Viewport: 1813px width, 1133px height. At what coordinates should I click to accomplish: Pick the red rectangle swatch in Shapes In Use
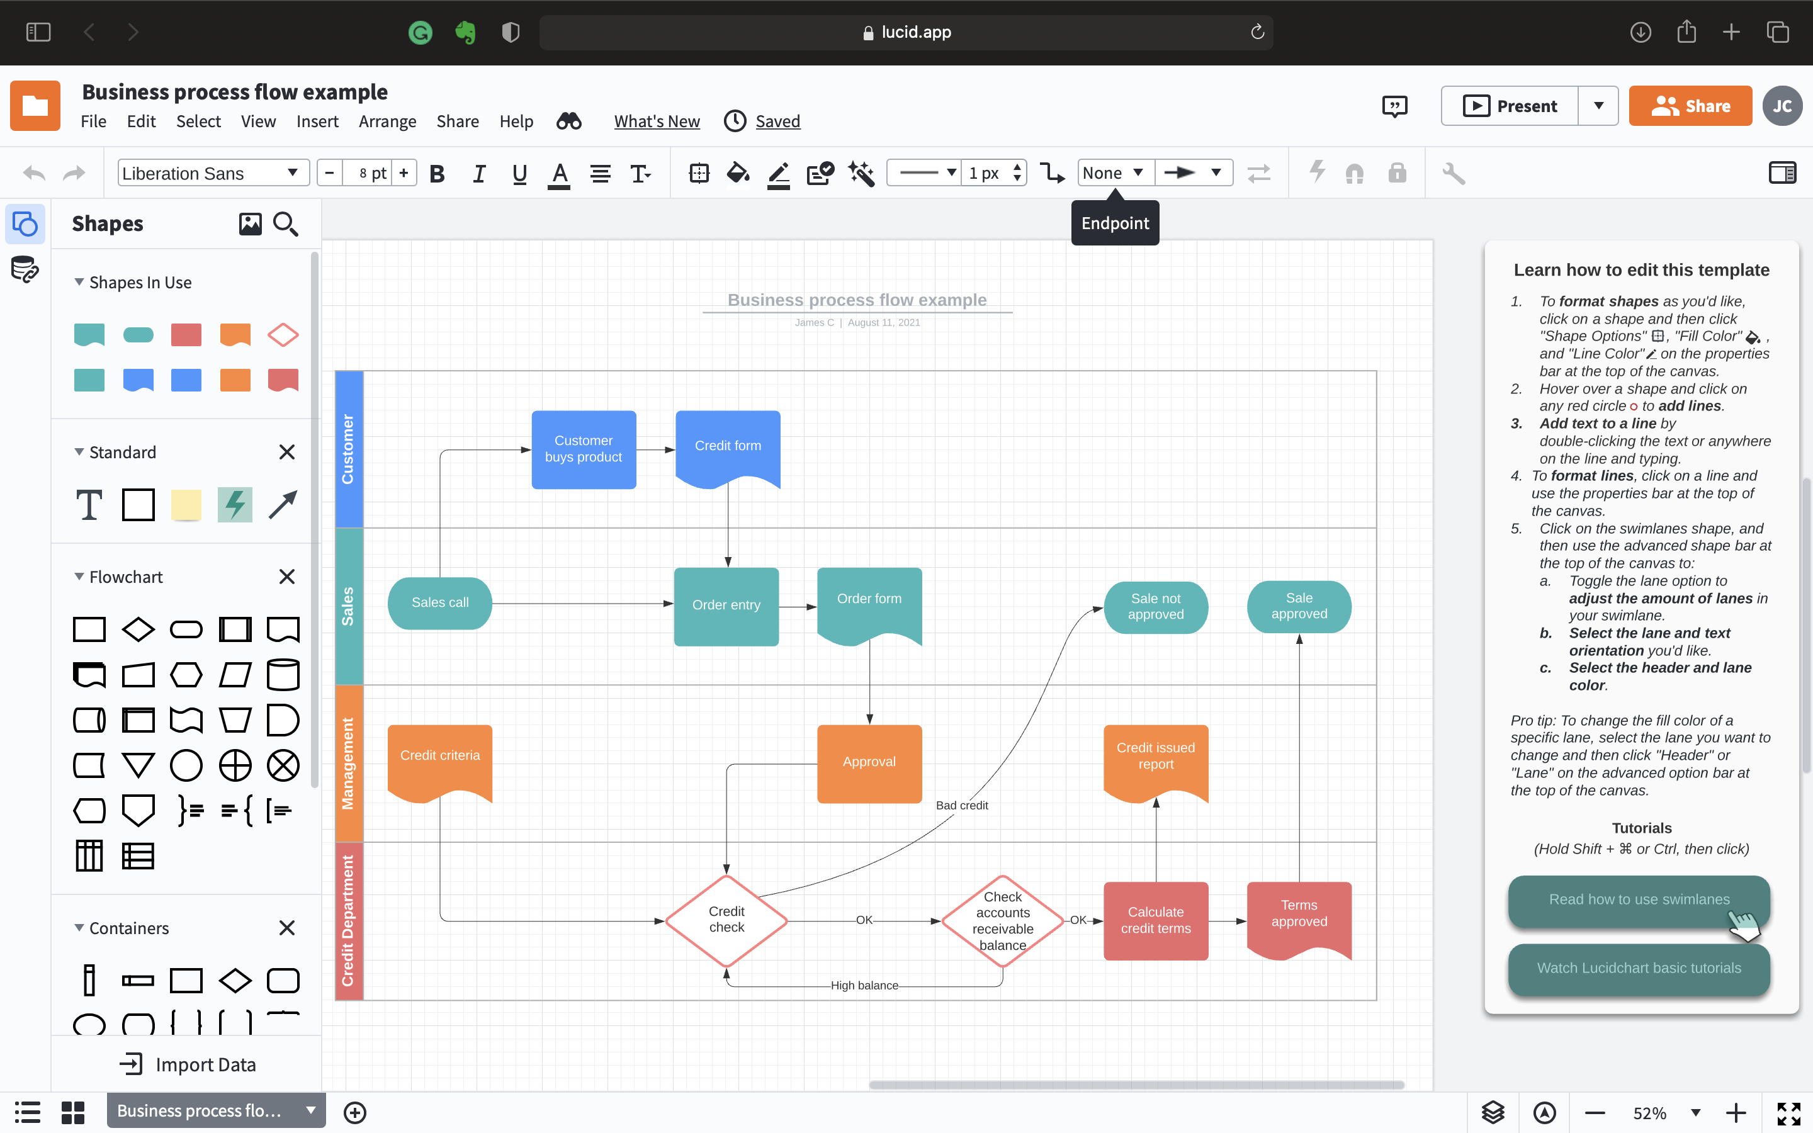coord(186,334)
